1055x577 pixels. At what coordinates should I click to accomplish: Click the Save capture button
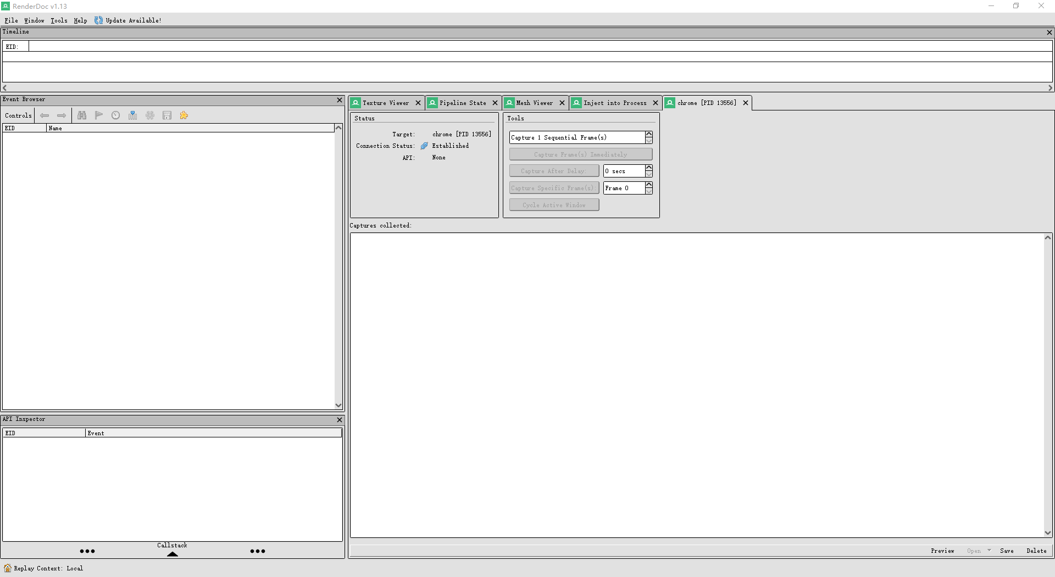pyautogui.click(x=1007, y=551)
